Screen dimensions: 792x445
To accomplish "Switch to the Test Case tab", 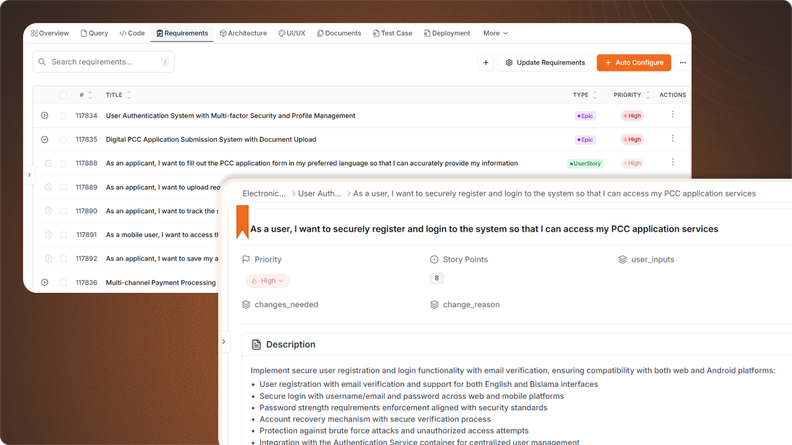I will coord(393,33).
